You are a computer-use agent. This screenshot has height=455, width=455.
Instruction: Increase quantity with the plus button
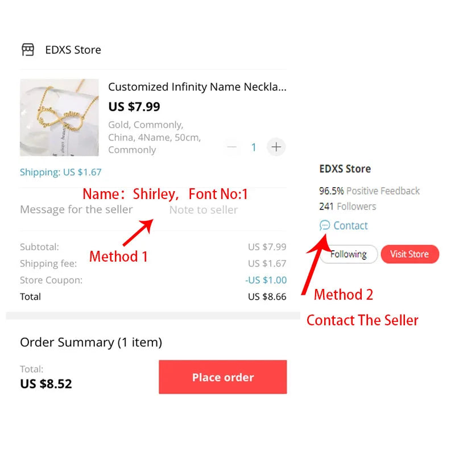276,147
